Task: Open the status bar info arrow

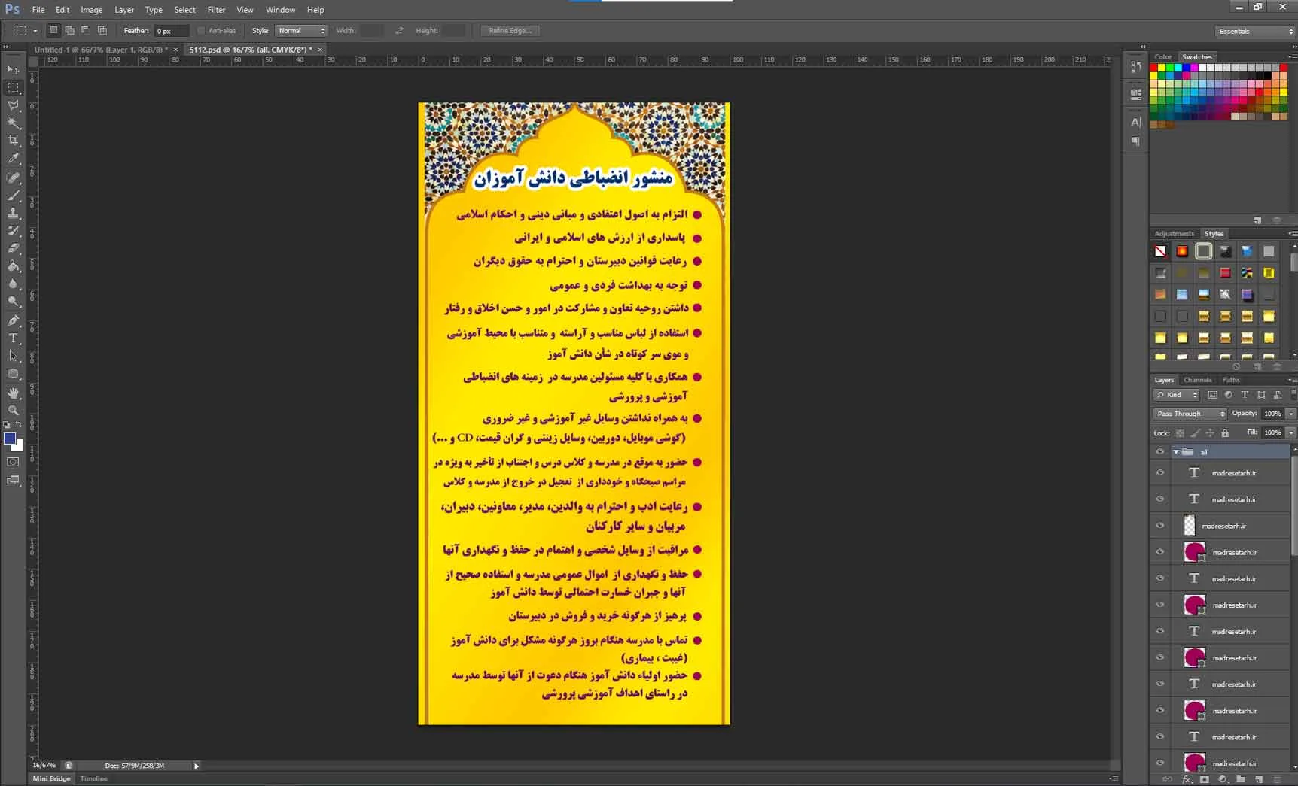Action: [197, 766]
